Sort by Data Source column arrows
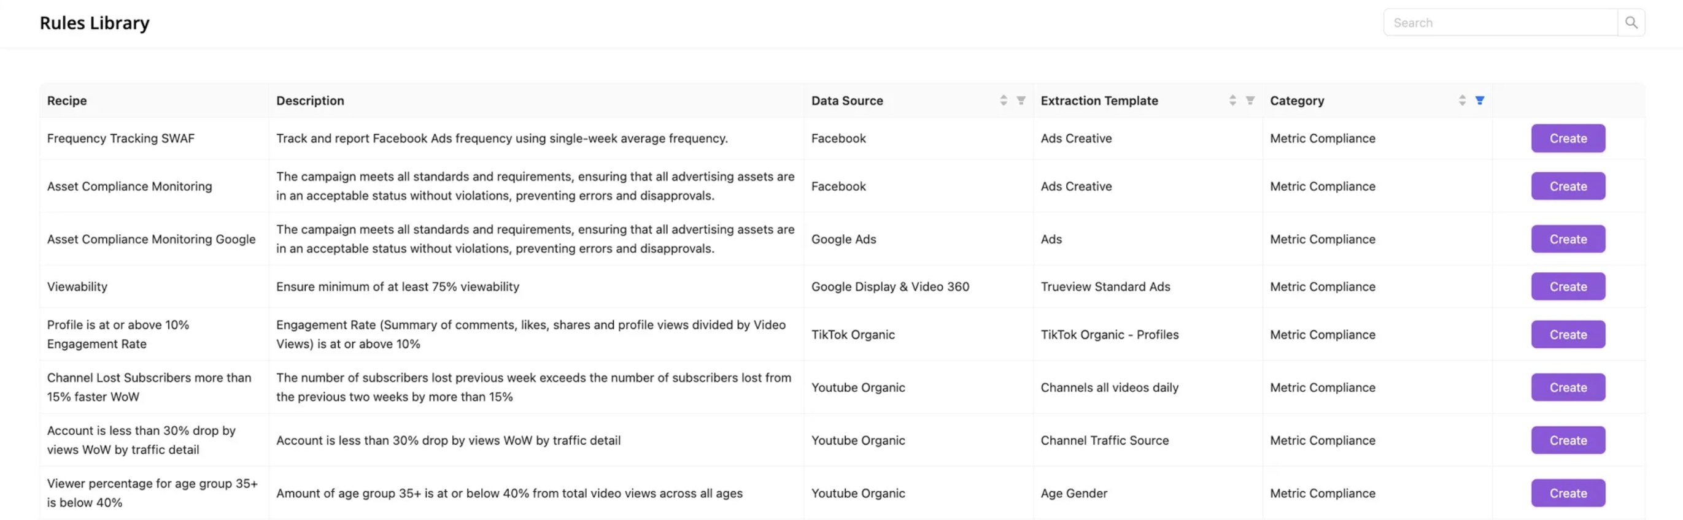This screenshot has height=520, width=1683. 1004,101
